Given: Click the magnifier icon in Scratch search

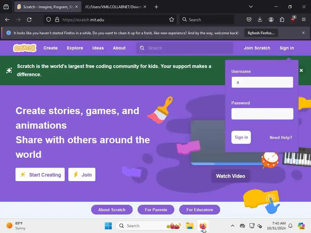Looking at the screenshot, I should click(x=142, y=48).
